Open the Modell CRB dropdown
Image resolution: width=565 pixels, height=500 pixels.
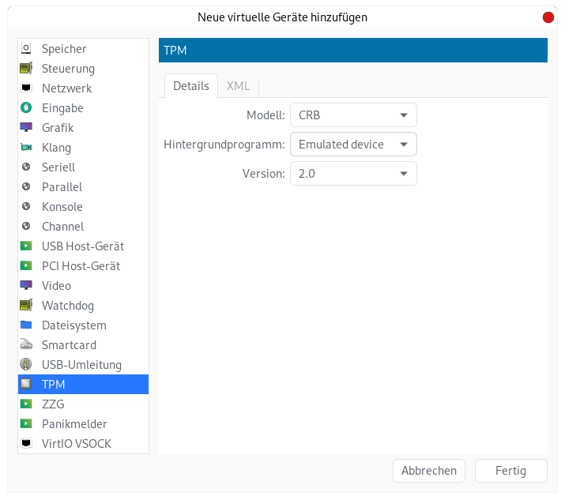(353, 115)
